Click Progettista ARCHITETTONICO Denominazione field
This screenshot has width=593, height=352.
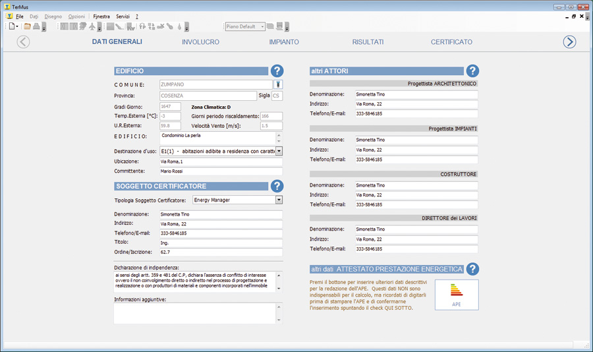416,94
